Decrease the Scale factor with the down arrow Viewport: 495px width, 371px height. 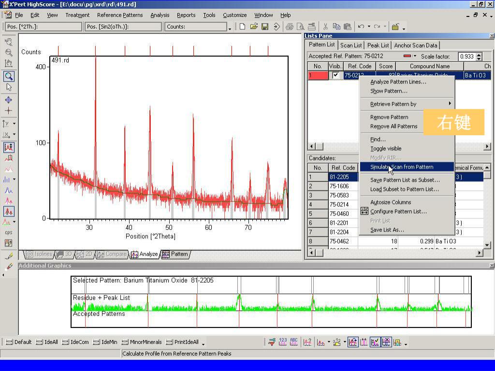pyautogui.click(x=479, y=58)
